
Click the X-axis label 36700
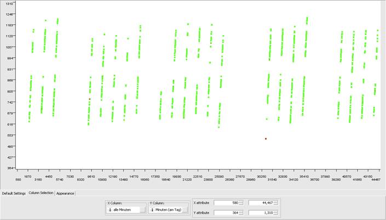[315, 179]
